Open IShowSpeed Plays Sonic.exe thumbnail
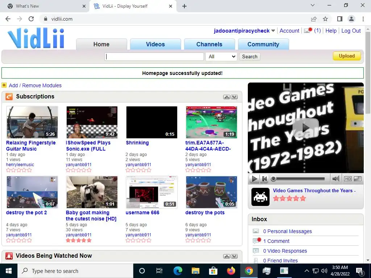 92,122
